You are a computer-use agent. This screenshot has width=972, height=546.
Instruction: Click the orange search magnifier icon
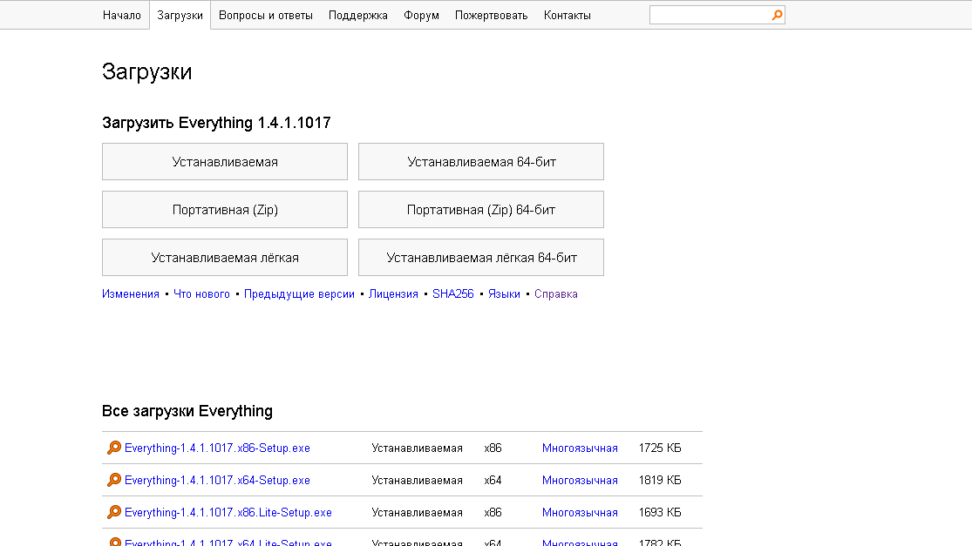(777, 15)
